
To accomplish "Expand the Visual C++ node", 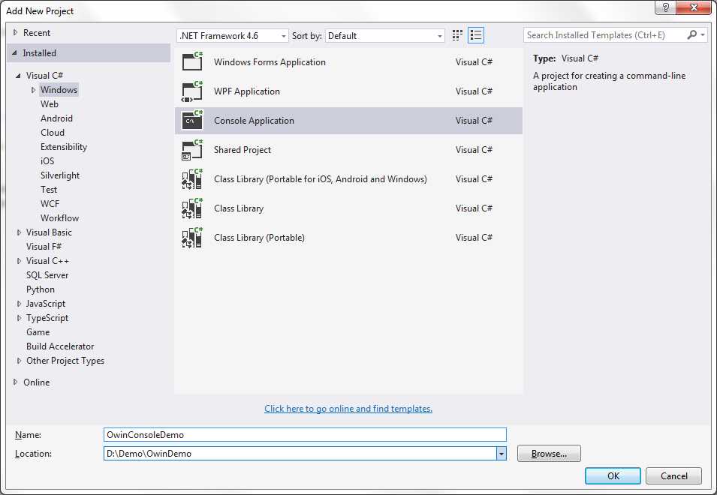I will click(x=19, y=261).
